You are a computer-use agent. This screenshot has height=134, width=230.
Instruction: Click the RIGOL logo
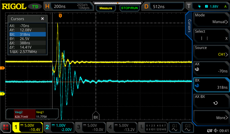(x=14, y=6)
